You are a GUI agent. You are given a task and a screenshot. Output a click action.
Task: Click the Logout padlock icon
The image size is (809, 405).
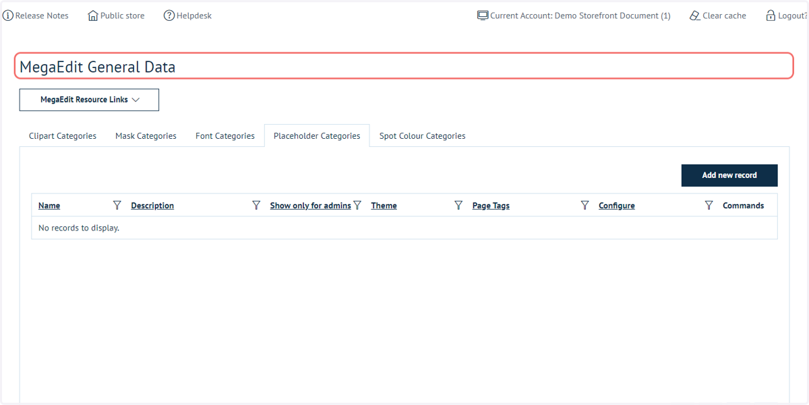(771, 15)
